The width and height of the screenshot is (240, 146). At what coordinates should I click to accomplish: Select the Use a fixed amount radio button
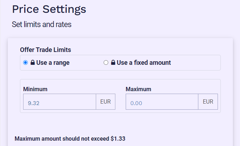tap(106, 63)
